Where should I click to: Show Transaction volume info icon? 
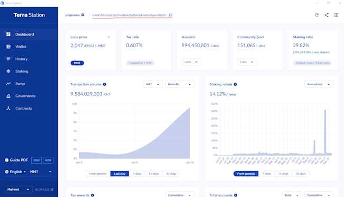pos(104,84)
